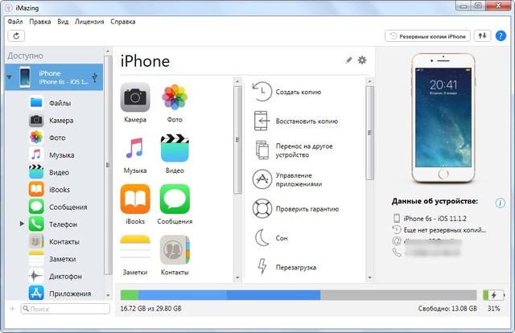515x333 pixels.
Task: Open the Photos icon in the main grid
Action: tap(175, 97)
